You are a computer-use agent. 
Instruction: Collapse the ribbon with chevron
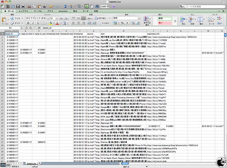219,11
